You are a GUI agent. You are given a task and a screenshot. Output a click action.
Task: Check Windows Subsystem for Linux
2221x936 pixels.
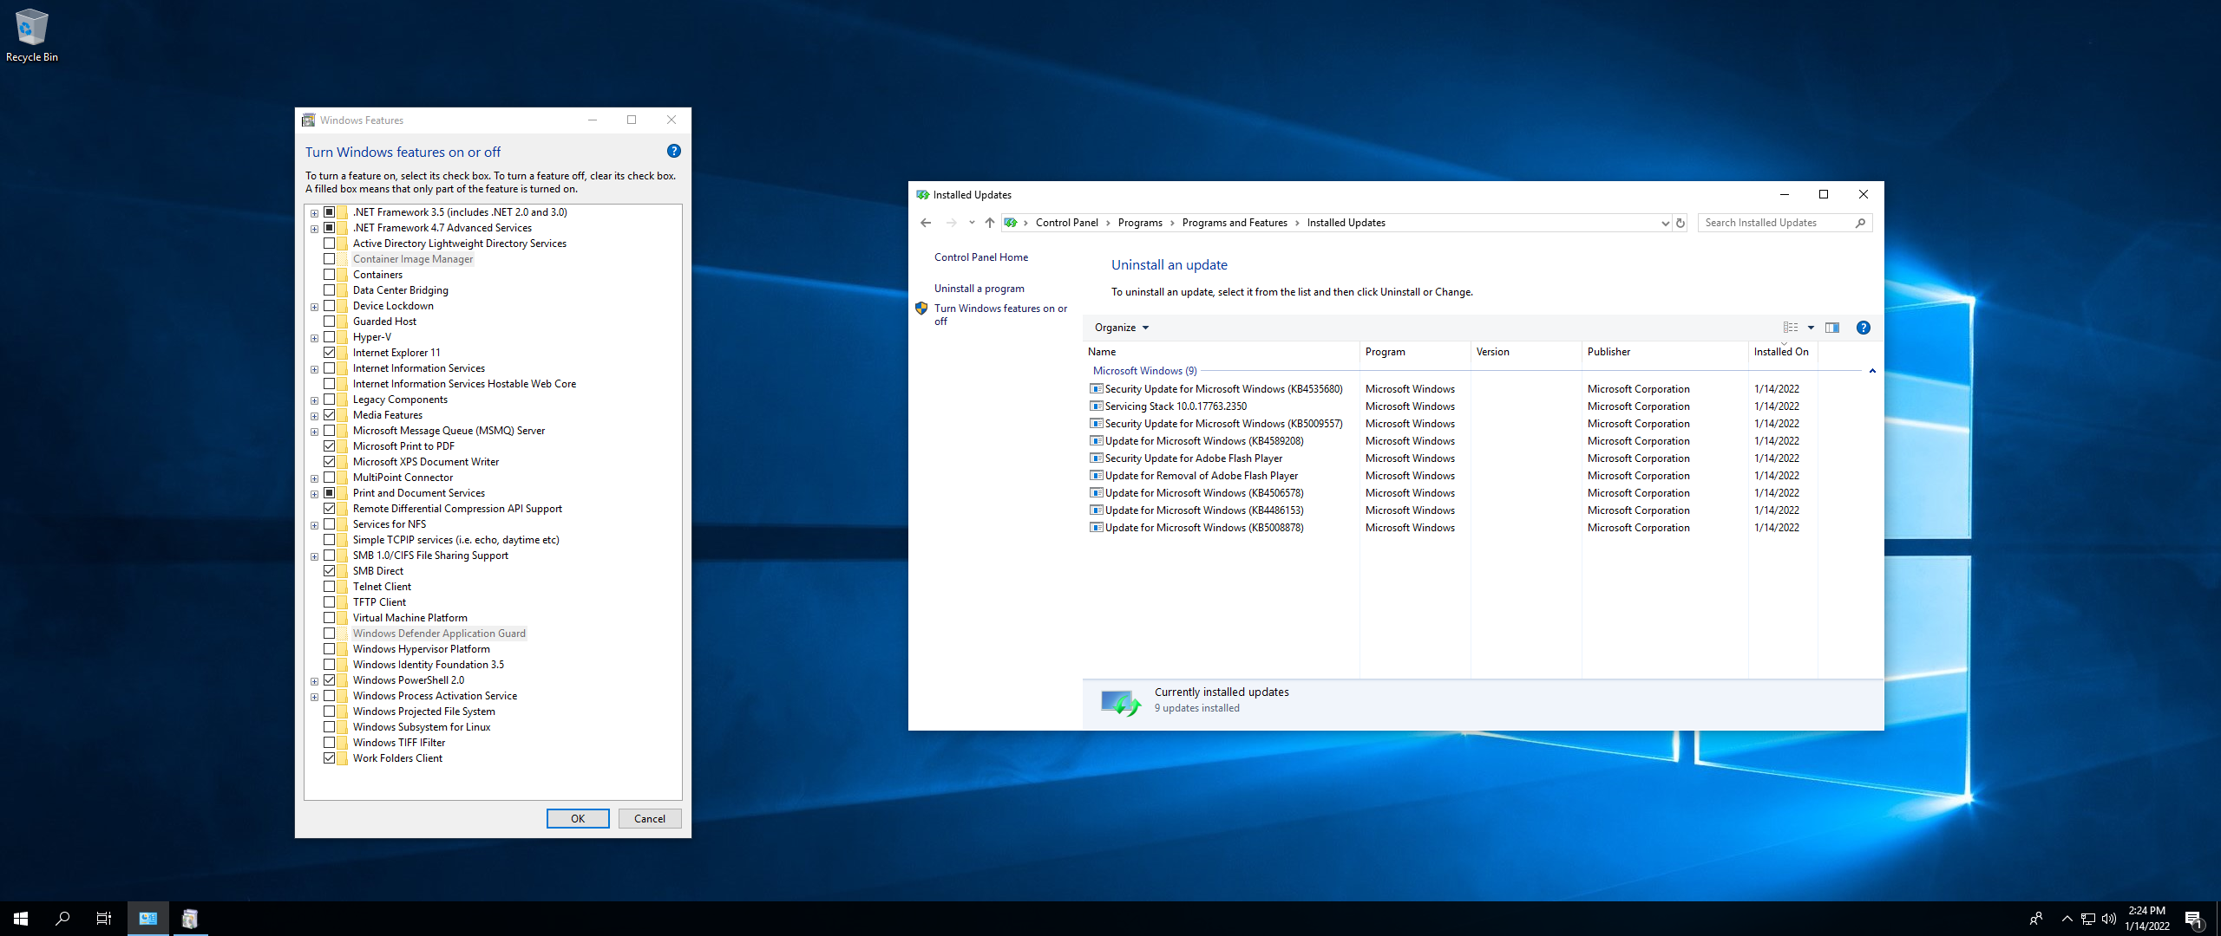click(x=330, y=727)
